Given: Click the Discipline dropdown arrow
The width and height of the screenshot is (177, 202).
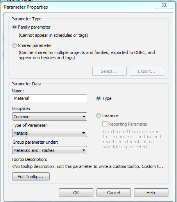Looking at the screenshot, I should pyautogui.click(x=84, y=117).
